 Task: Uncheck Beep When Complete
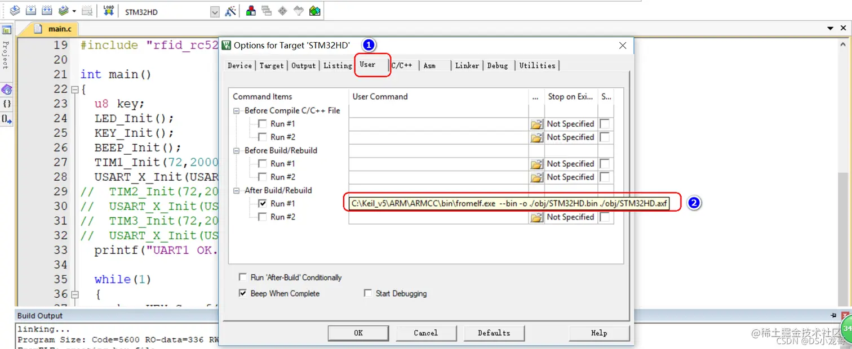243,293
